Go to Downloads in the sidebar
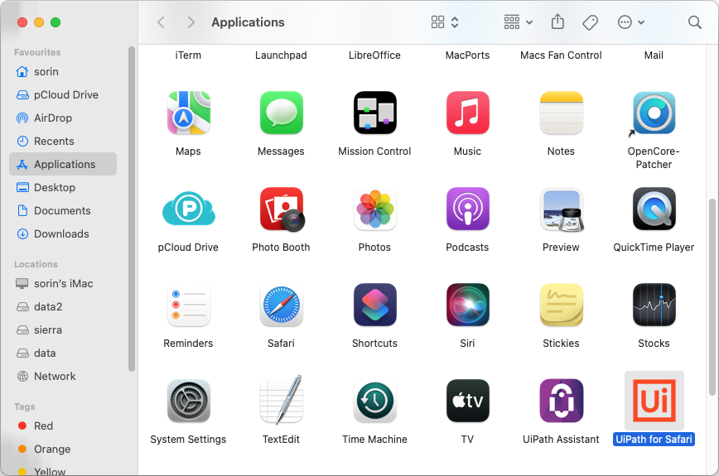Image resolution: width=719 pixels, height=476 pixels. [61, 233]
